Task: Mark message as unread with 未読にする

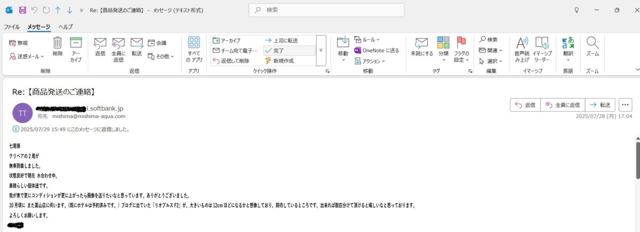Action: (421, 47)
